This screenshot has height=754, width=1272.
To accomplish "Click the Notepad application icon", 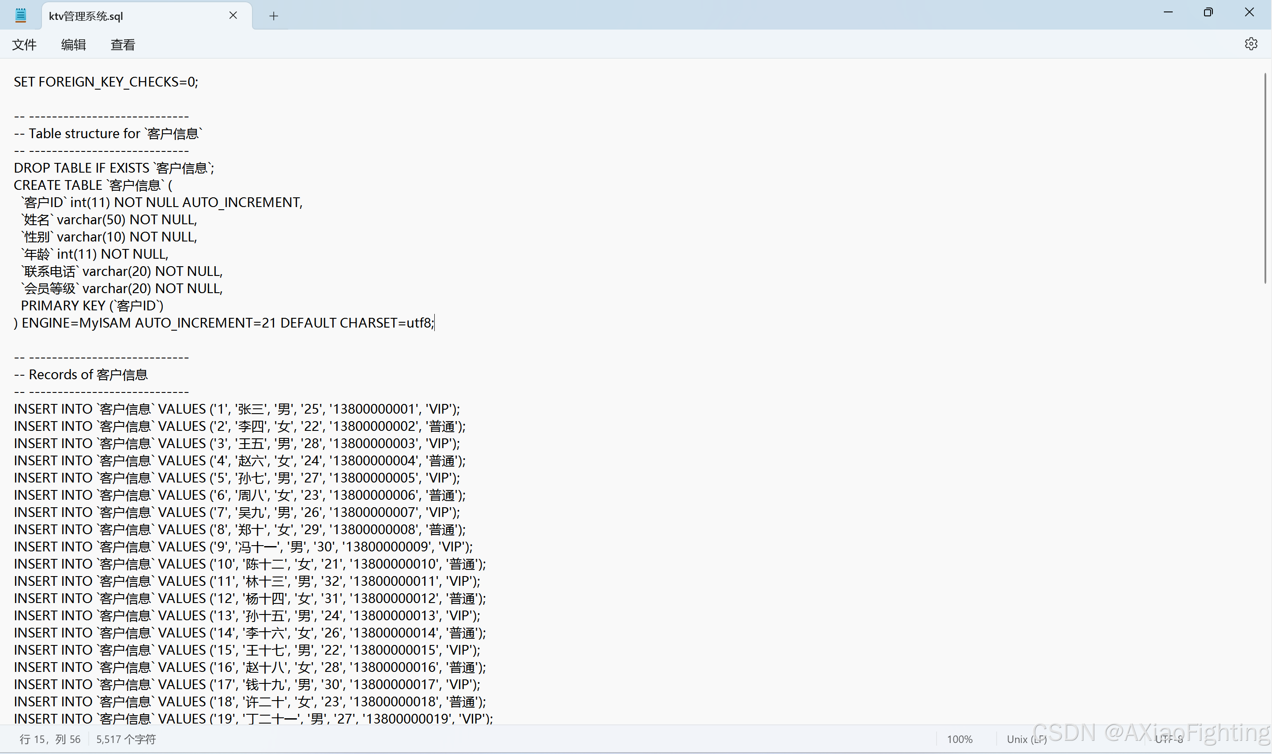I will click(21, 15).
